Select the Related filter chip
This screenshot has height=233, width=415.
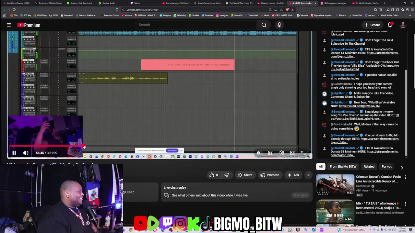tap(369, 167)
